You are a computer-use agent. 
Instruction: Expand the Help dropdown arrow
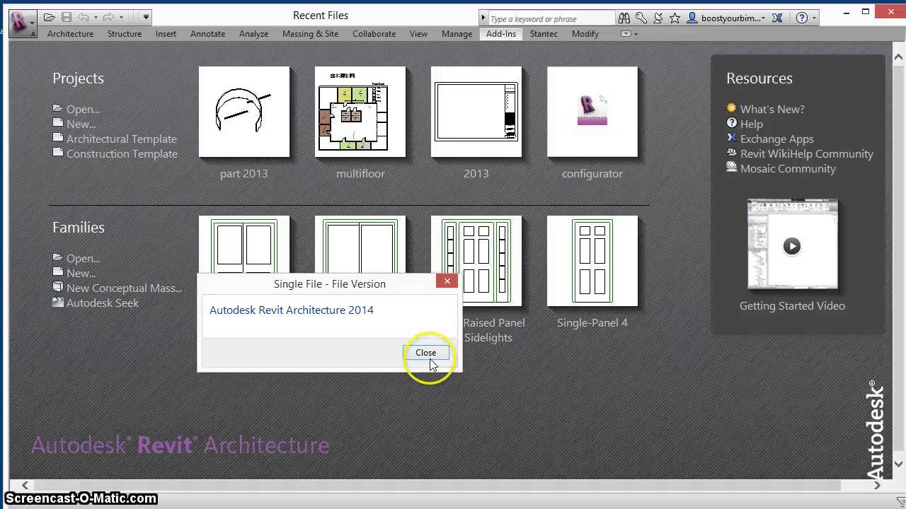tap(815, 18)
